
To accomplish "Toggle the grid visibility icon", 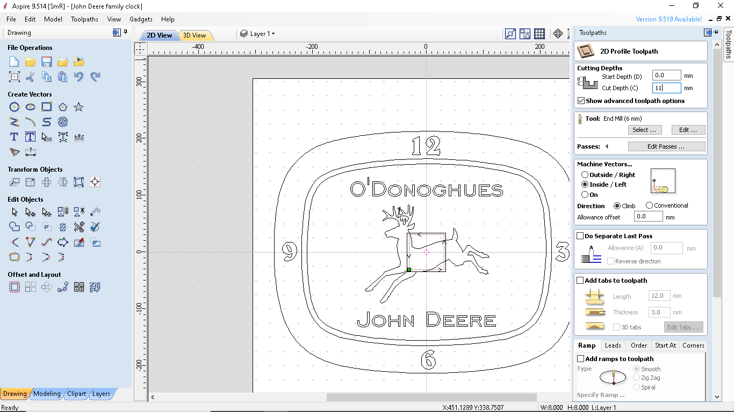I will click(539, 33).
